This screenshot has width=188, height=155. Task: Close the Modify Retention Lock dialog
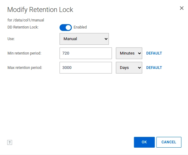[182, 8]
